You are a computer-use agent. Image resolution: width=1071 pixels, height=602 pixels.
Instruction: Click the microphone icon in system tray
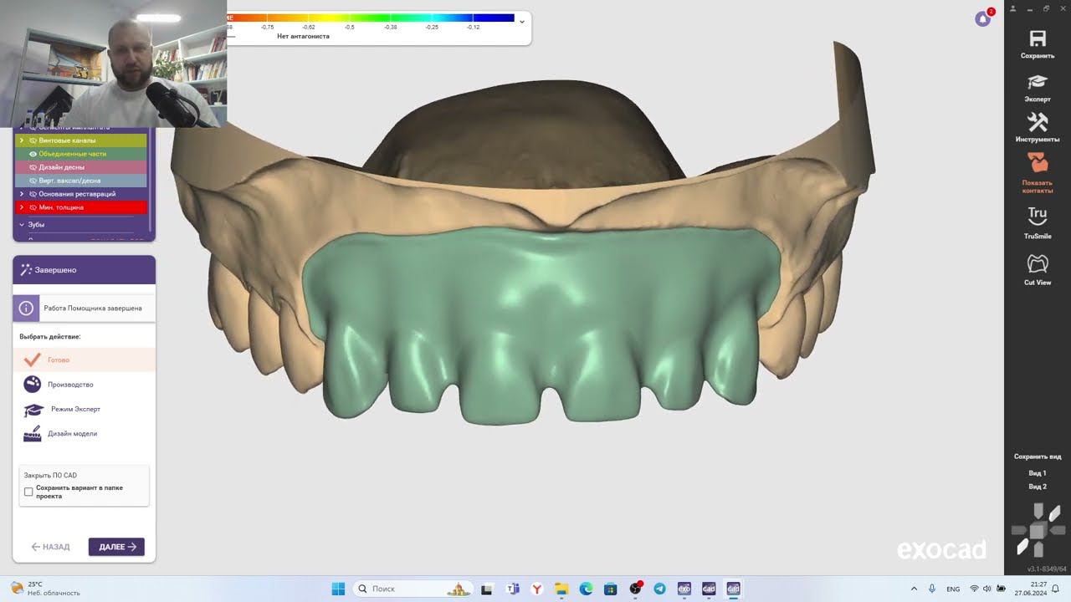pos(932,589)
